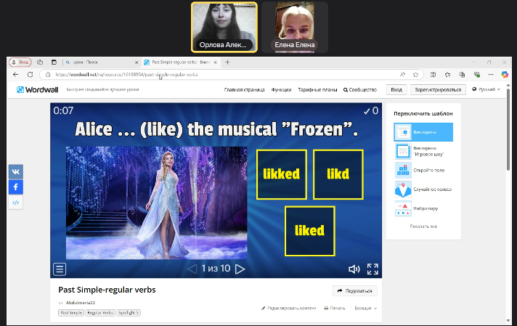Choose the answer likked
517x326 pixels.
click(282, 174)
